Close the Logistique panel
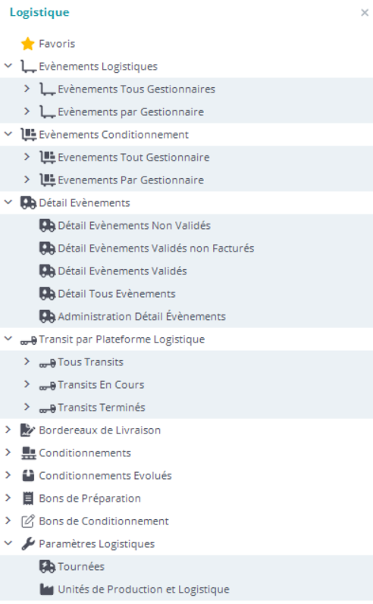The width and height of the screenshot is (373, 604). (x=365, y=13)
